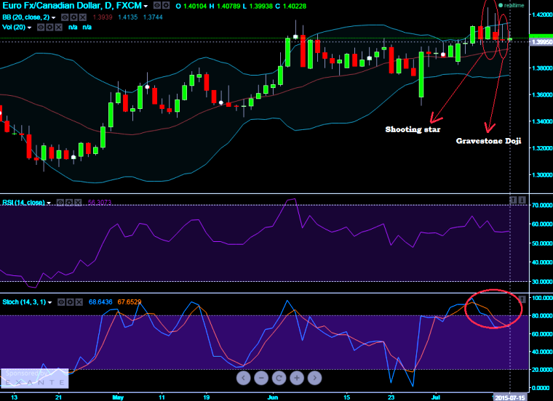
Task: Expand the Vol (20) dropdown arrow
Action: pyautogui.click(x=30, y=28)
